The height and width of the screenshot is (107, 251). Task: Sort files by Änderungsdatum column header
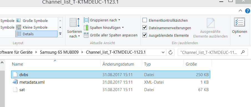coord(118,64)
